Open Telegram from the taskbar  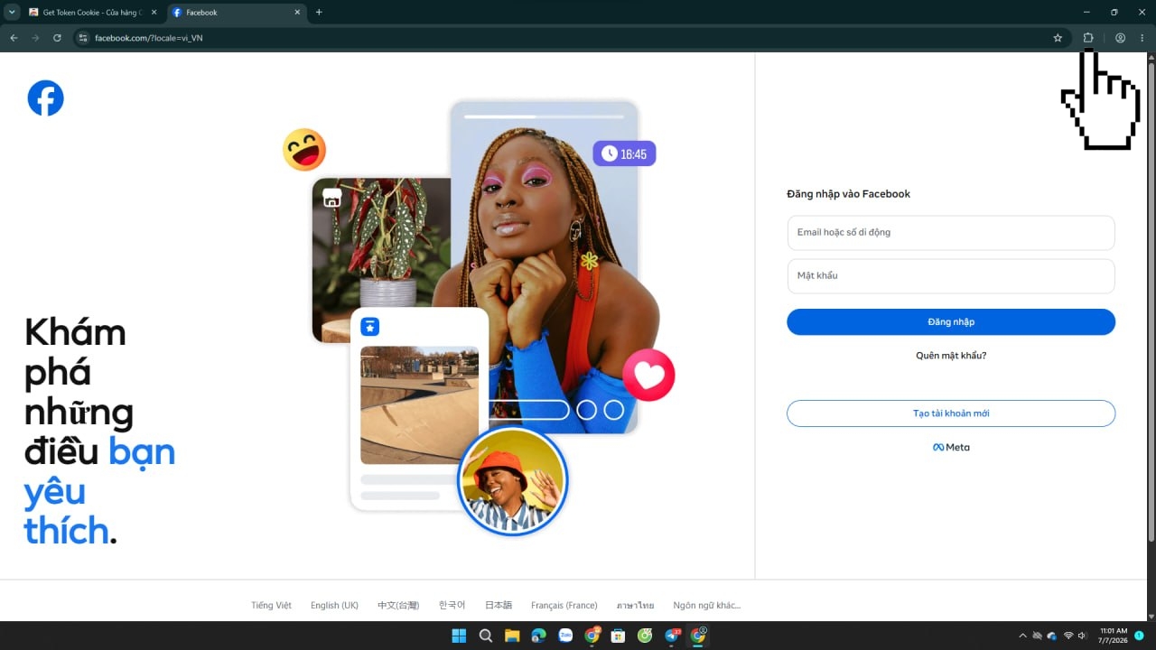(672, 636)
